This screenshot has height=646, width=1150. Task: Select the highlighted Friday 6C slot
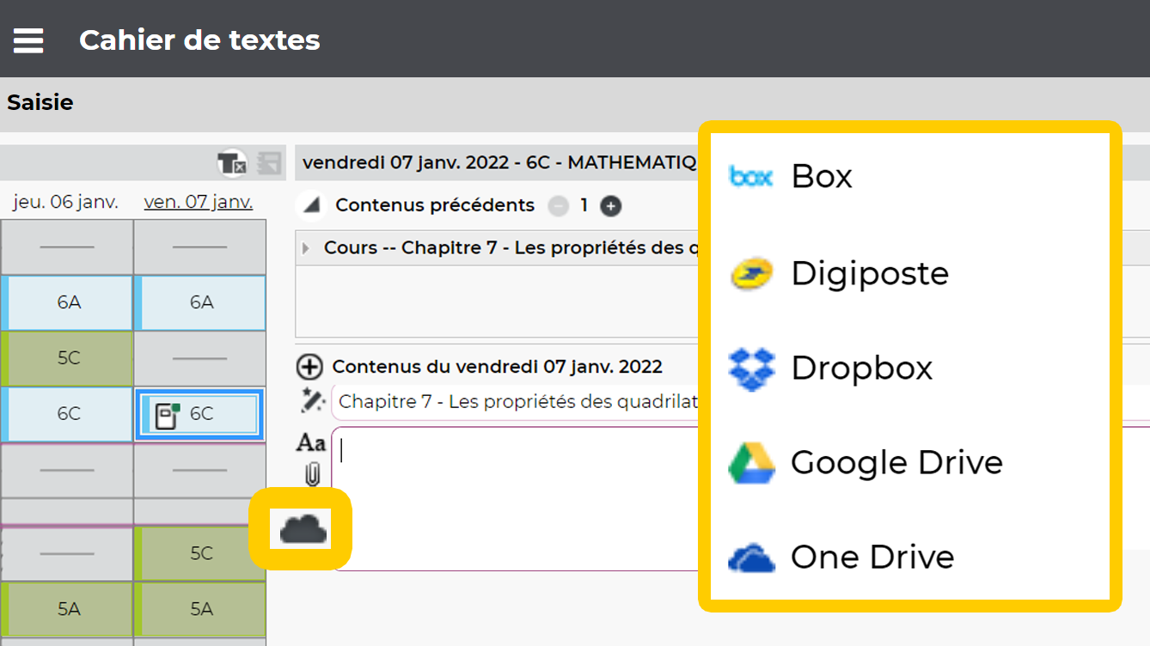(200, 414)
